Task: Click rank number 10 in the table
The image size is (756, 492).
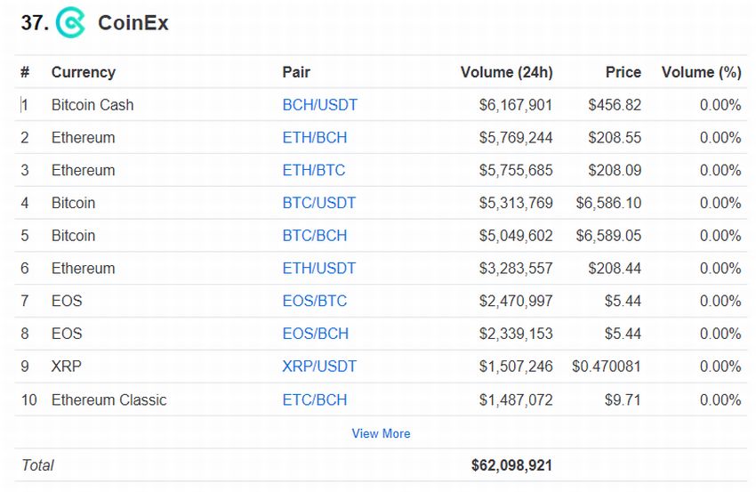Action: tap(29, 399)
